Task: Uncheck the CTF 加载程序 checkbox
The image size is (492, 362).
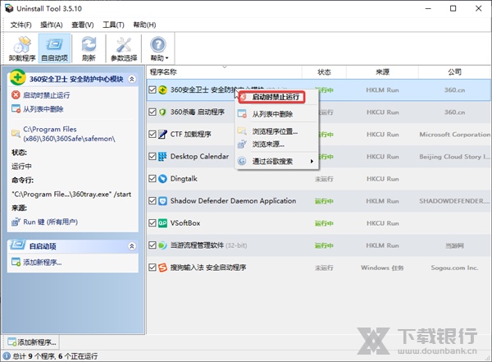Action: 153,134
